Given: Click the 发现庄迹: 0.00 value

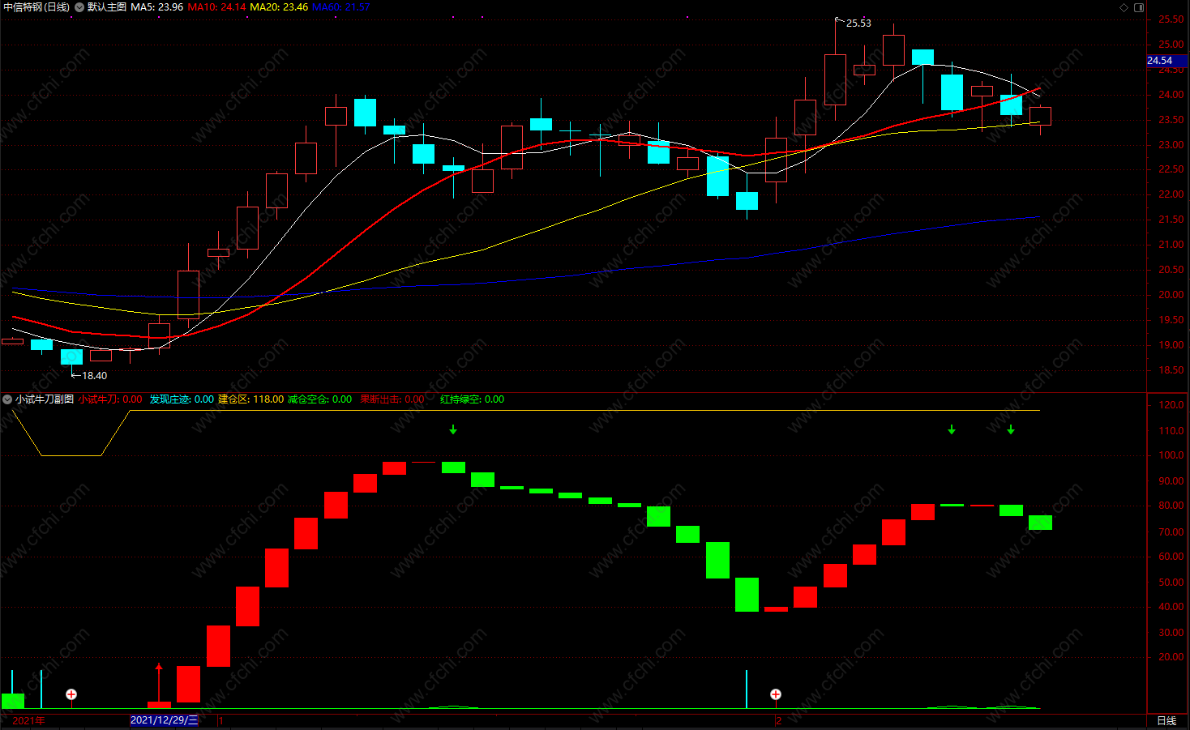Looking at the screenshot, I should [182, 399].
